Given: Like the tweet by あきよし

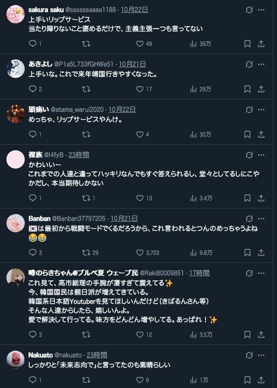Looking at the screenshot, I should tap(140, 89).
